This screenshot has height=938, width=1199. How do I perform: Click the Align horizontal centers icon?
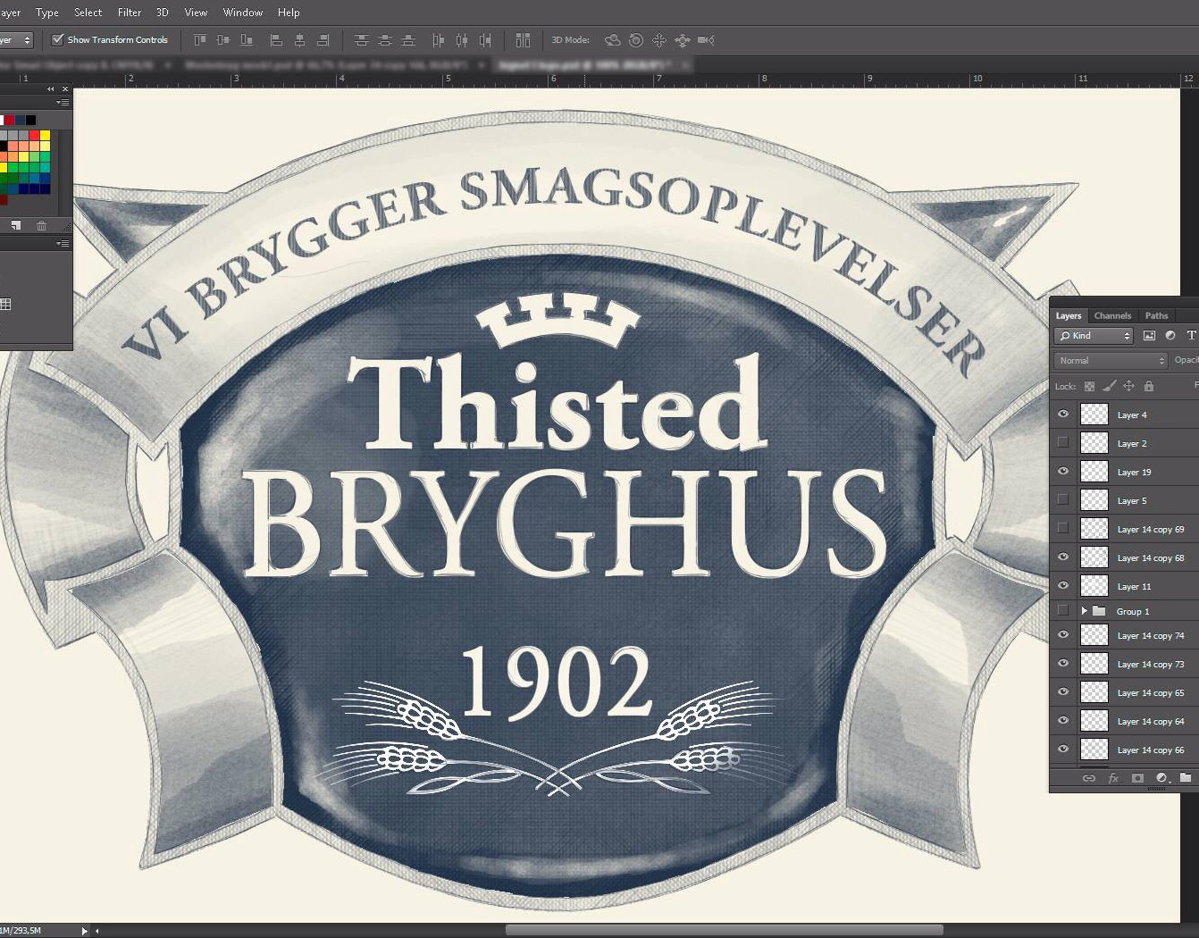point(299,40)
